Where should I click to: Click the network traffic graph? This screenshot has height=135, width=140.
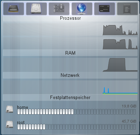click(70, 87)
